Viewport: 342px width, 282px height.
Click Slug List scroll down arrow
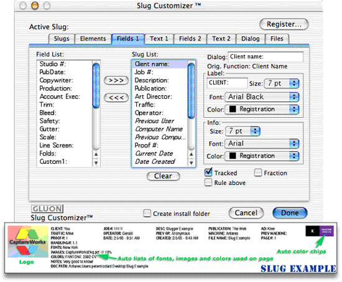coord(192,163)
